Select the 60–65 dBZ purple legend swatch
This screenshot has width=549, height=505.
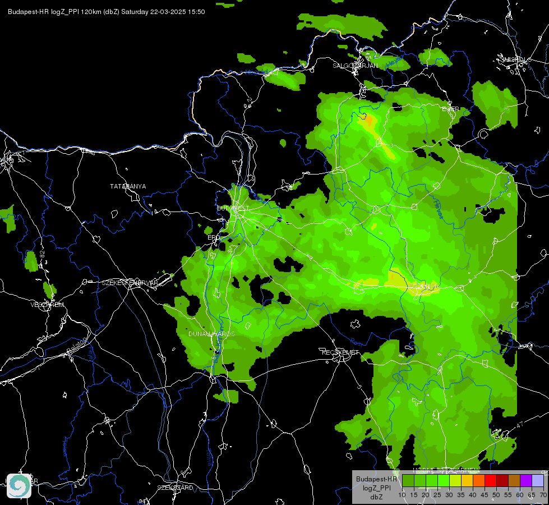coord(526,481)
